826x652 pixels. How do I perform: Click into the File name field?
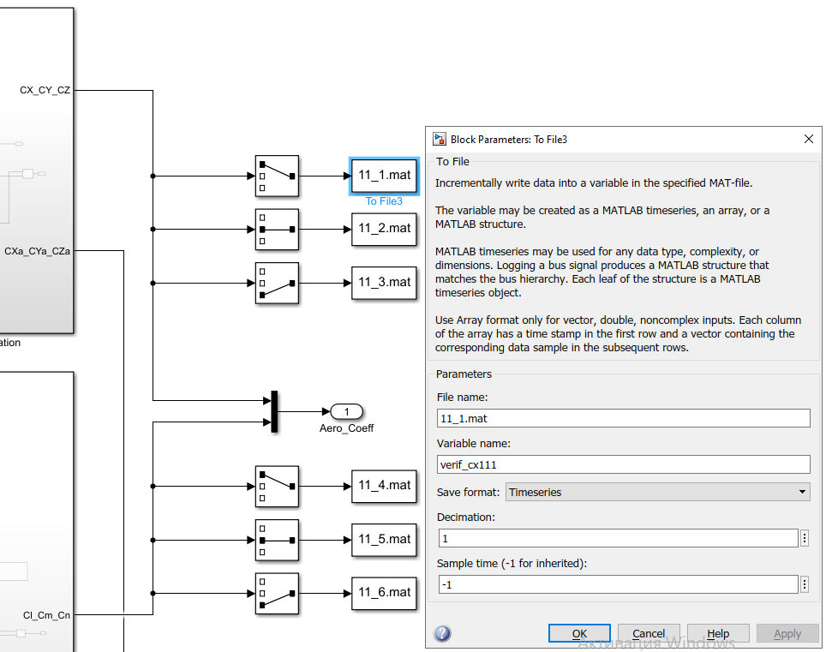[623, 418]
